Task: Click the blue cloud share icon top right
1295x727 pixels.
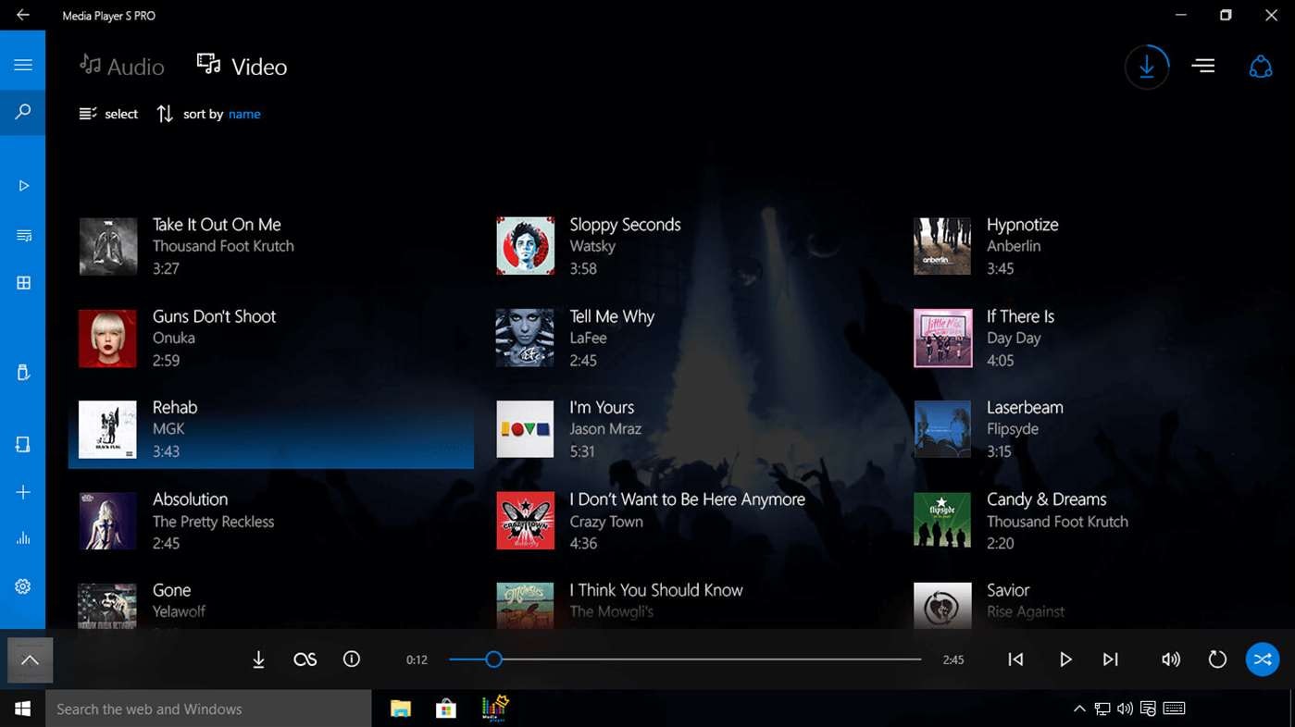Action: pos(1261,67)
